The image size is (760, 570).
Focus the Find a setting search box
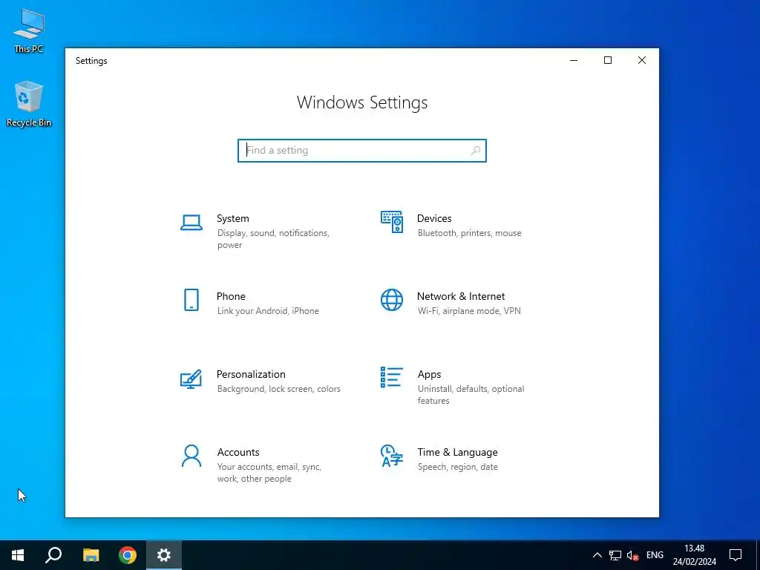click(x=362, y=150)
